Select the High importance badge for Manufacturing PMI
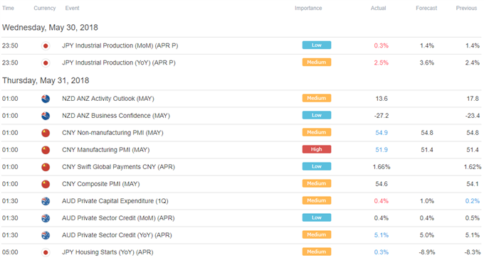The width and height of the screenshot is (484, 260). click(317, 149)
